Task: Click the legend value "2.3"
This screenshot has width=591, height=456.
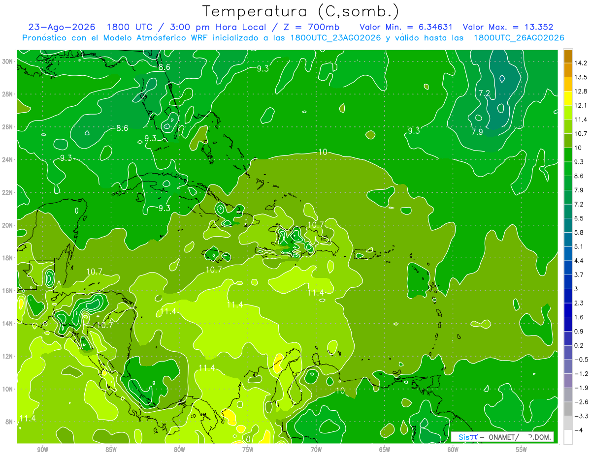Action: tap(579, 303)
